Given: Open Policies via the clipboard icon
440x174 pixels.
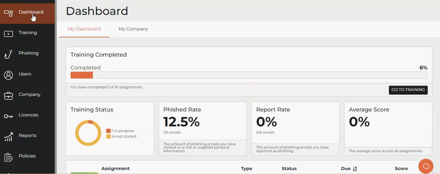Looking at the screenshot, I should click(x=8, y=157).
